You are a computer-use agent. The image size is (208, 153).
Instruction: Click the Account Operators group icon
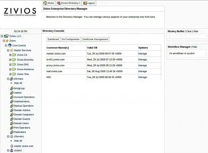coord(12,97)
